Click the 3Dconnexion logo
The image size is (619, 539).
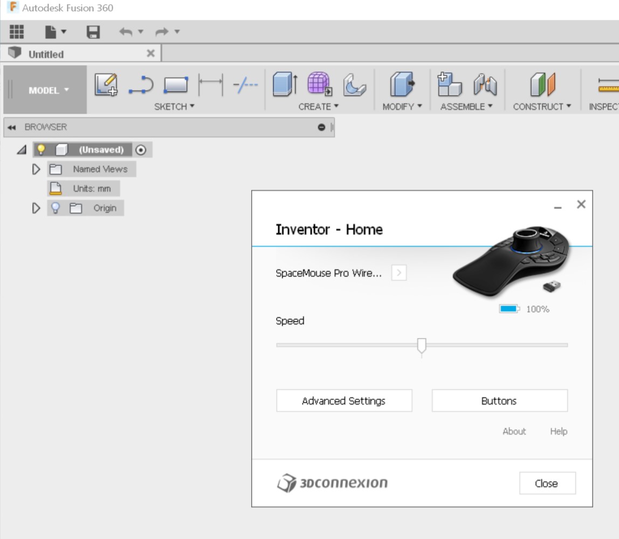click(x=332, y=483)
